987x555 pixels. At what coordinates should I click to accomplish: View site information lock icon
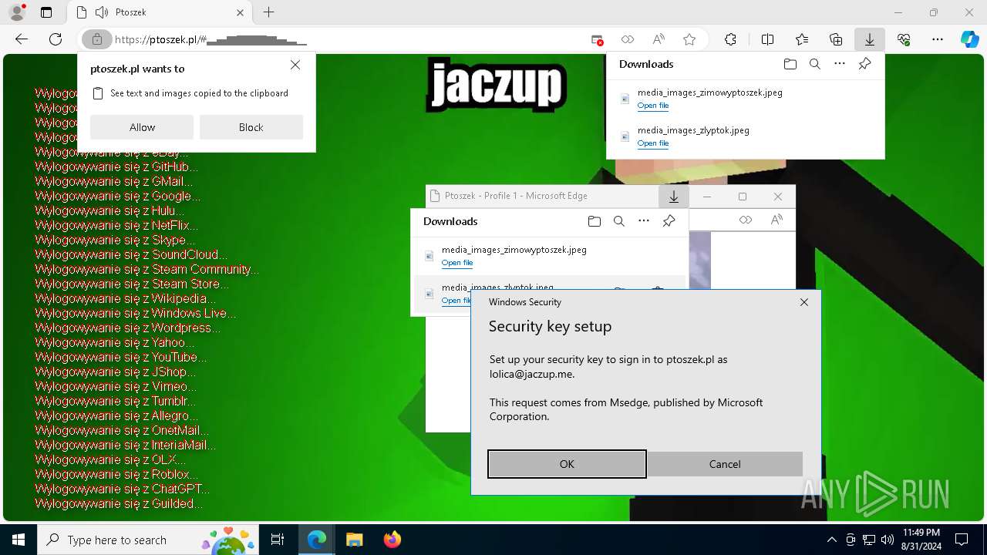pyautogui.click(x=96, y=39)
